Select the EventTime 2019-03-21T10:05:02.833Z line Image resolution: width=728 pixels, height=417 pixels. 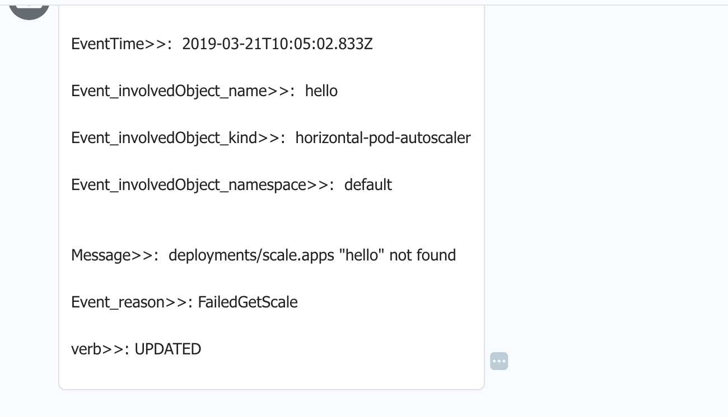222,44
